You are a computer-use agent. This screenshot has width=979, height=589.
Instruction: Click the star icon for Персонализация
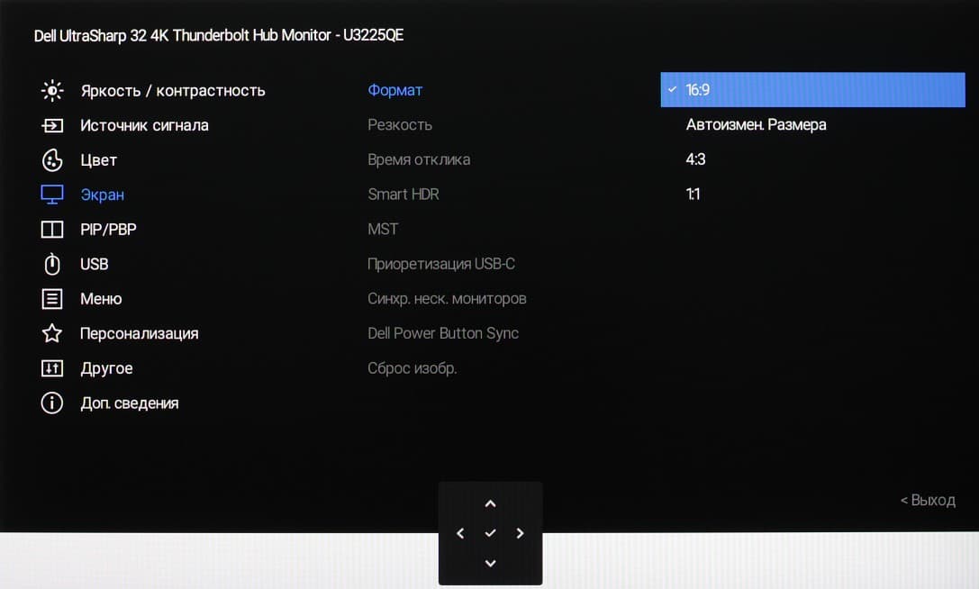[52, 333]
